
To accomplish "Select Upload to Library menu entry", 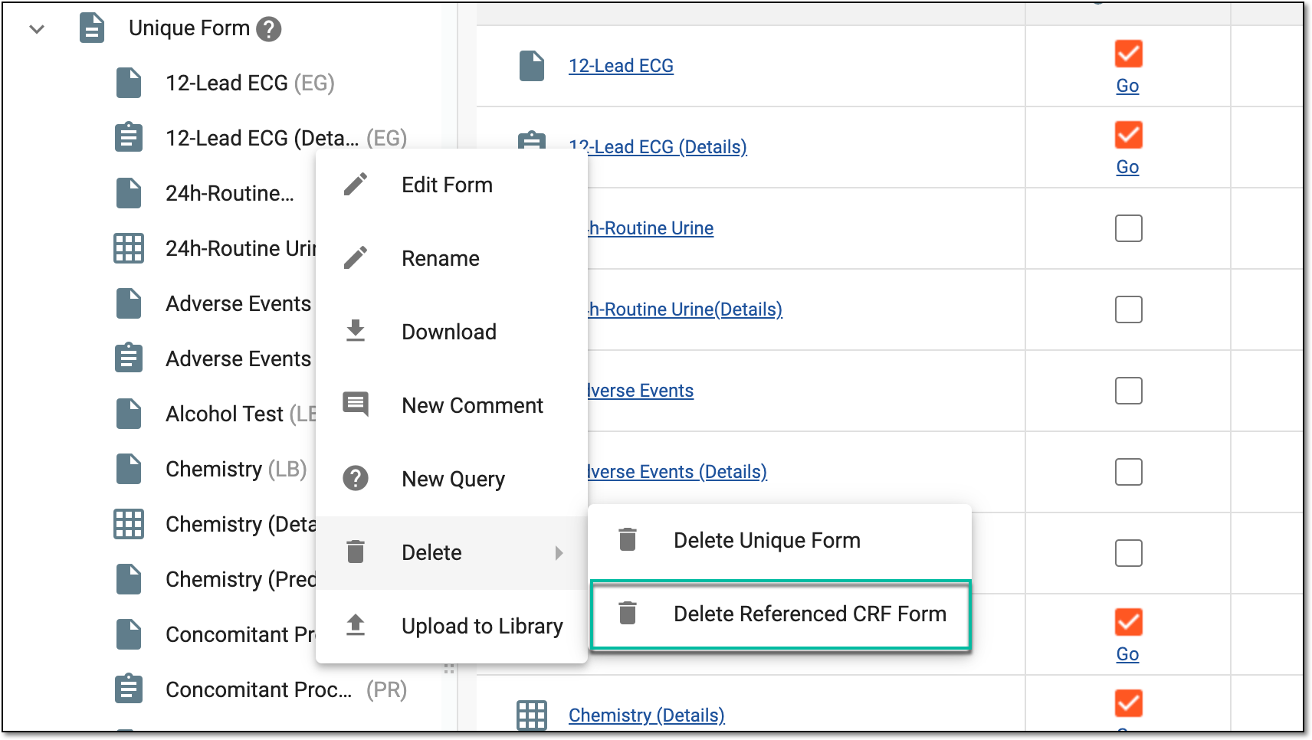I will (x=451, y=627).
